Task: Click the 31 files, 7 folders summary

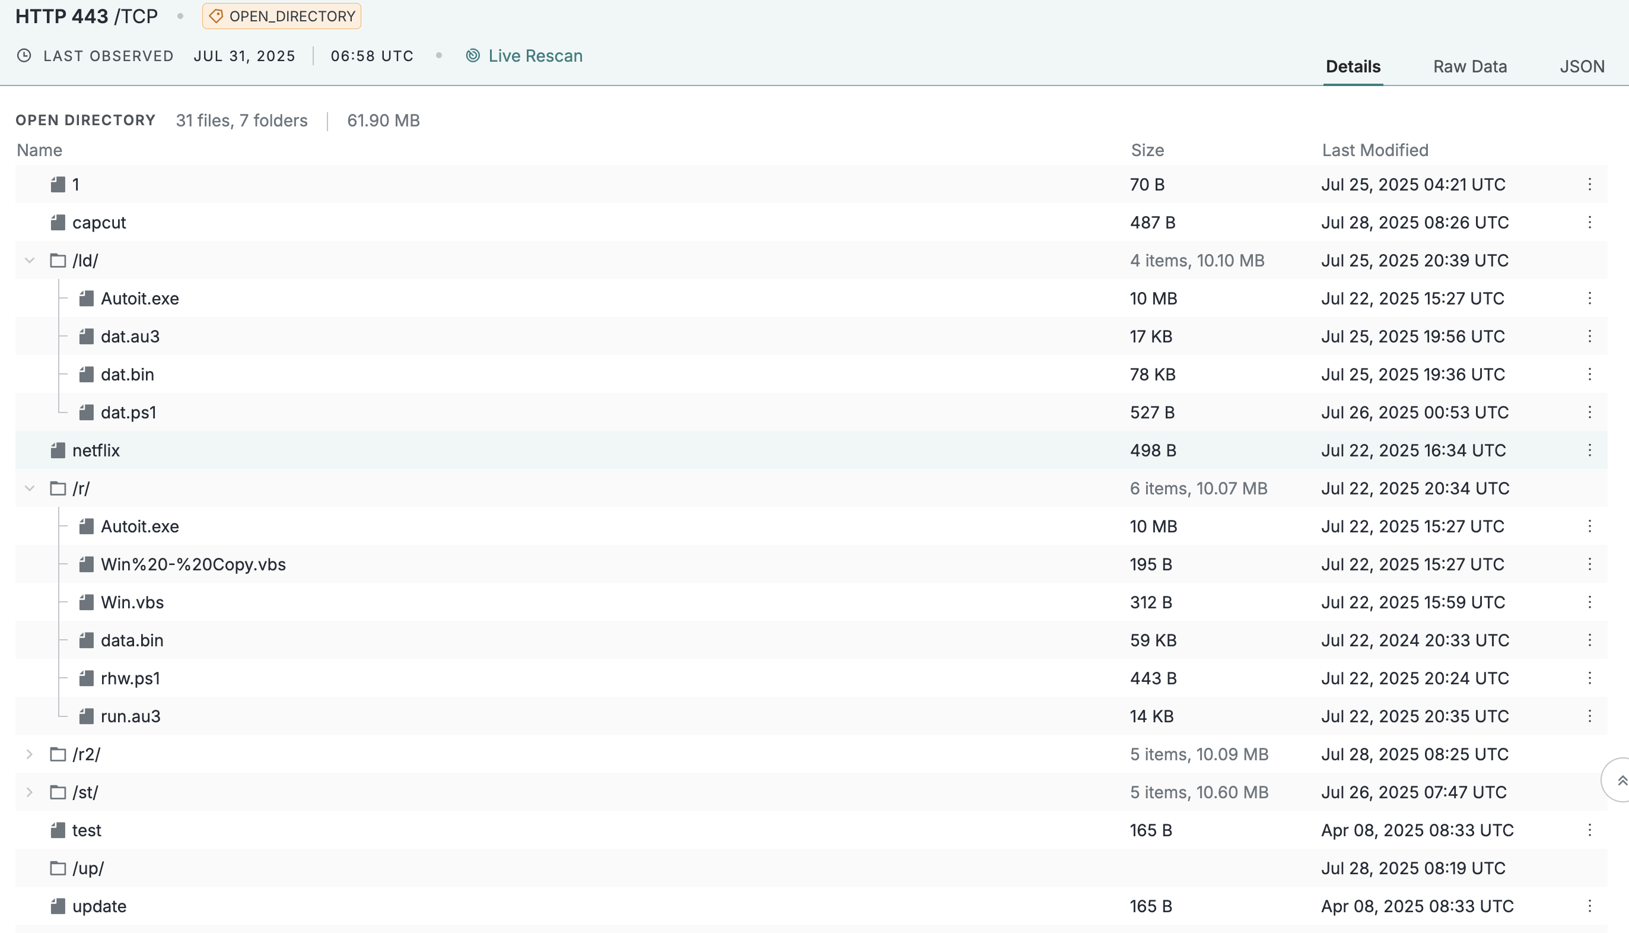Action: coord(241,120)
